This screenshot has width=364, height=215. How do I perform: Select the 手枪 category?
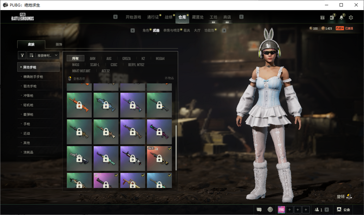tap(38, 124)
